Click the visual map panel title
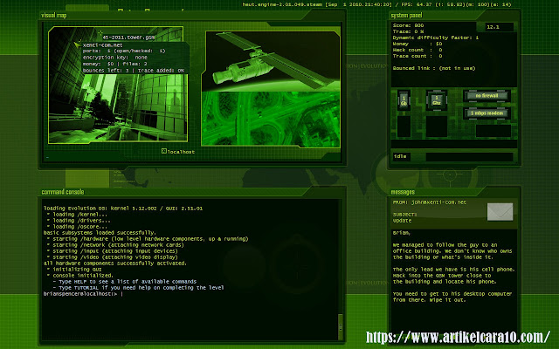 tap(54, 16)
